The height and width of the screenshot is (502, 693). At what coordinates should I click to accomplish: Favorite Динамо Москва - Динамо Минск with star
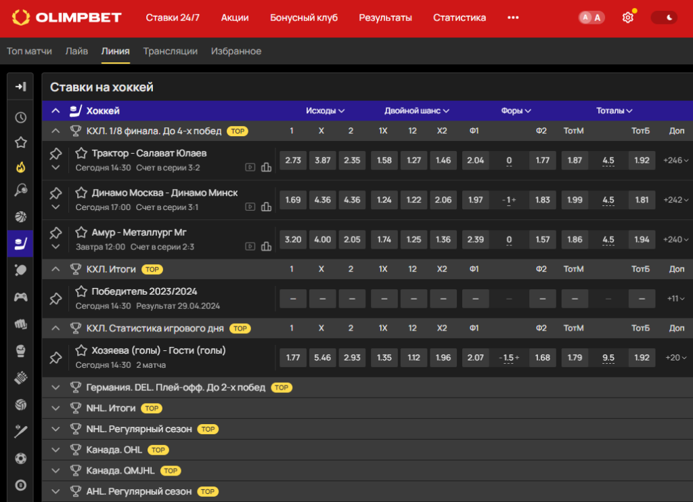pyautogui.click(x=81, y=192)
